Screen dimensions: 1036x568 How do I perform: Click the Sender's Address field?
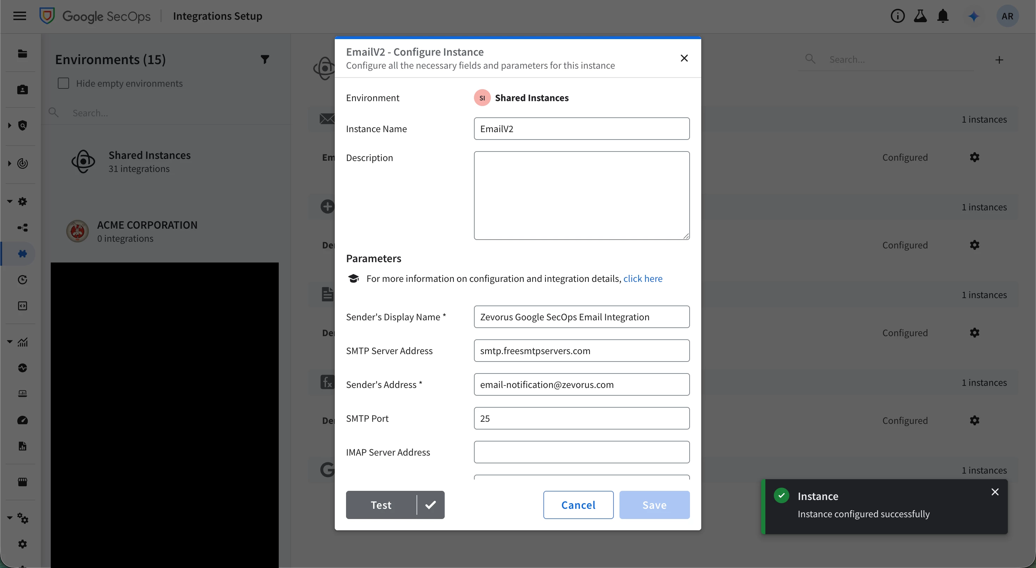[x=581, y=384]
